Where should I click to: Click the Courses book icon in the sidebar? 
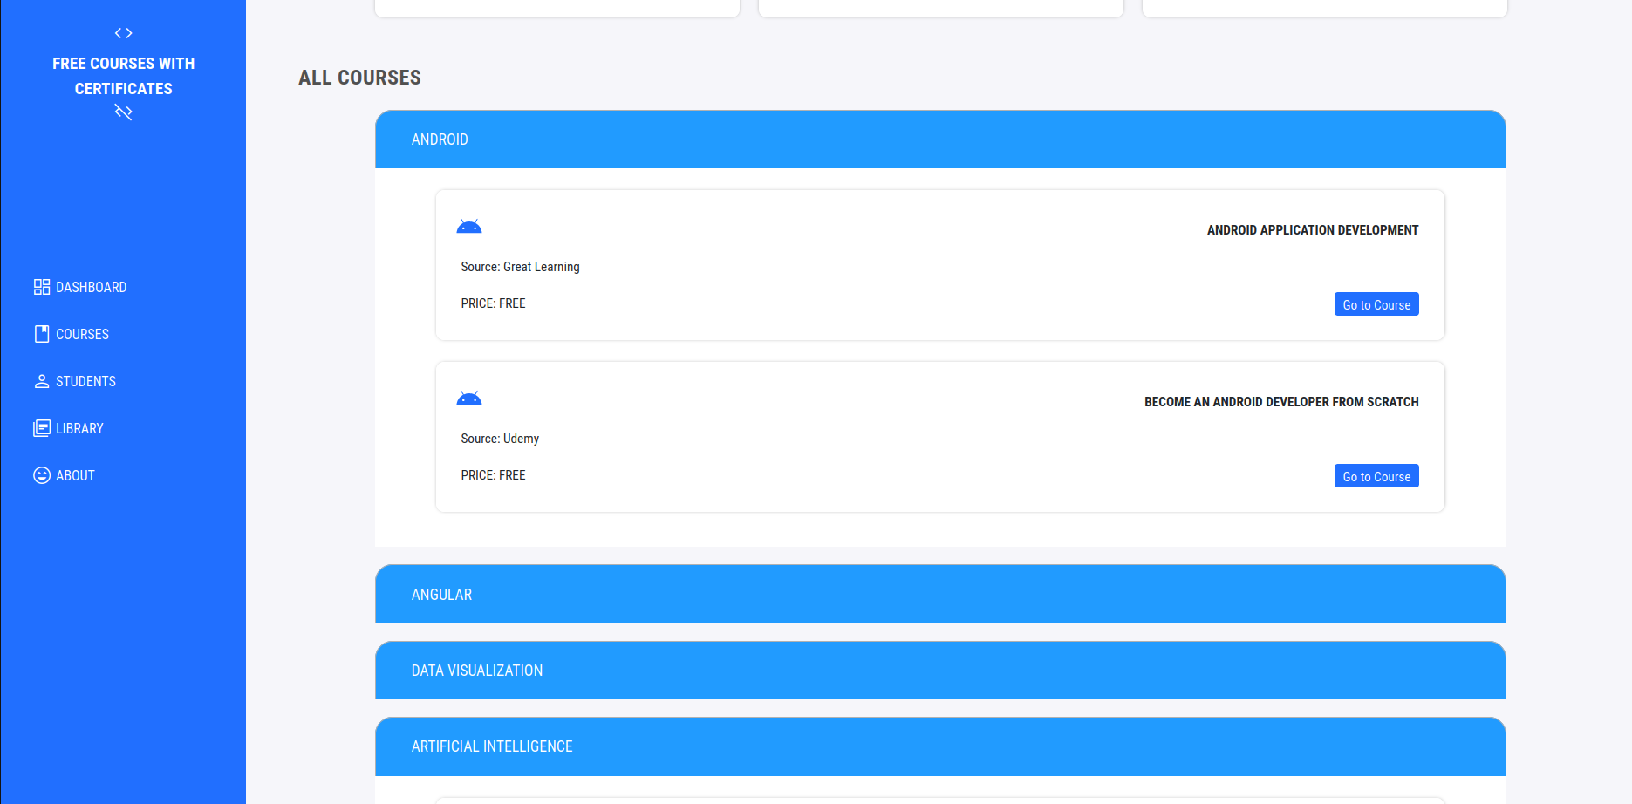(x=42, y=333)
